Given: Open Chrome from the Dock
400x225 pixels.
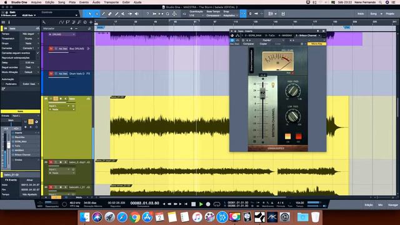Looking at the screenshot, I should pyautogui.click(x=135, y=217).
